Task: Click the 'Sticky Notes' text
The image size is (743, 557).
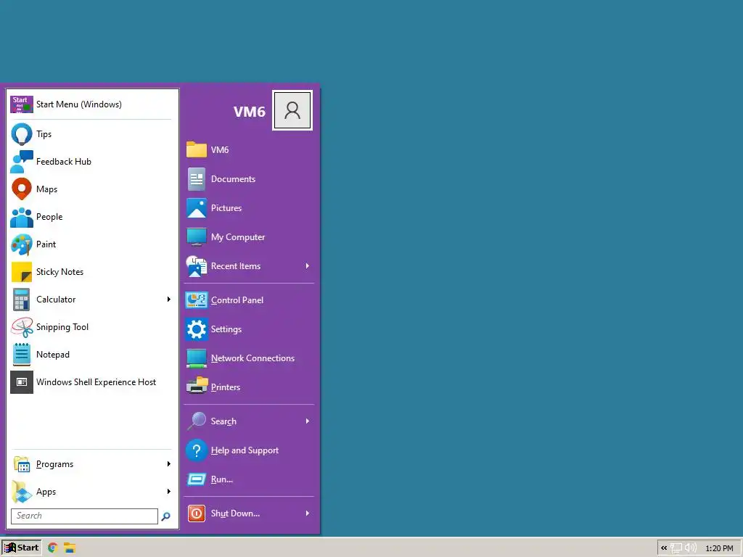Action: 59,272
